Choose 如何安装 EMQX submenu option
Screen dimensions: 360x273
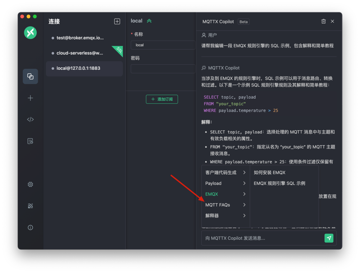[284, 173]
